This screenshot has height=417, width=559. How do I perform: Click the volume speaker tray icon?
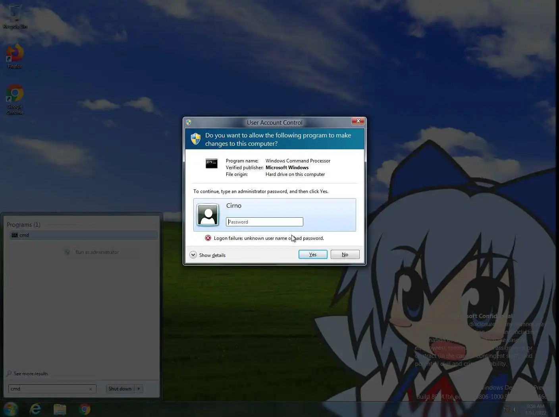(x=515, y=409)
